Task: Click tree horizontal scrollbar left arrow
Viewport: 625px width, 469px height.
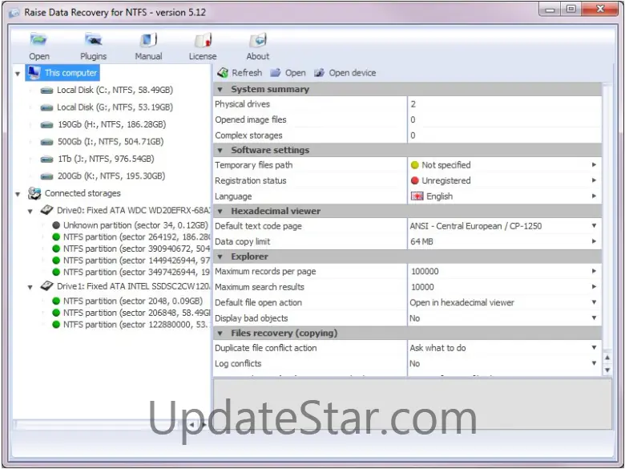Action: (x=192, y=425)
